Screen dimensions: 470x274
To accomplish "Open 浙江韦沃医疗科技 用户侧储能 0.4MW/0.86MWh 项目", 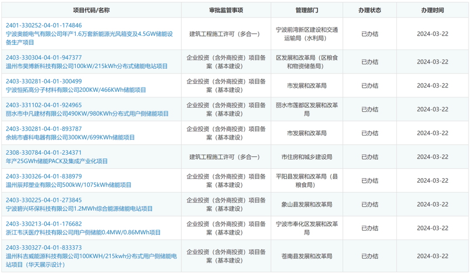I will [83, 233].
